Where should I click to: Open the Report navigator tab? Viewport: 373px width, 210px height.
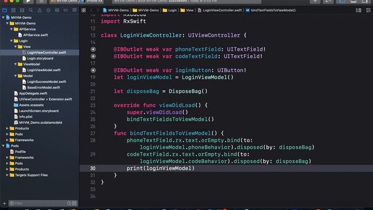(75, 10)
